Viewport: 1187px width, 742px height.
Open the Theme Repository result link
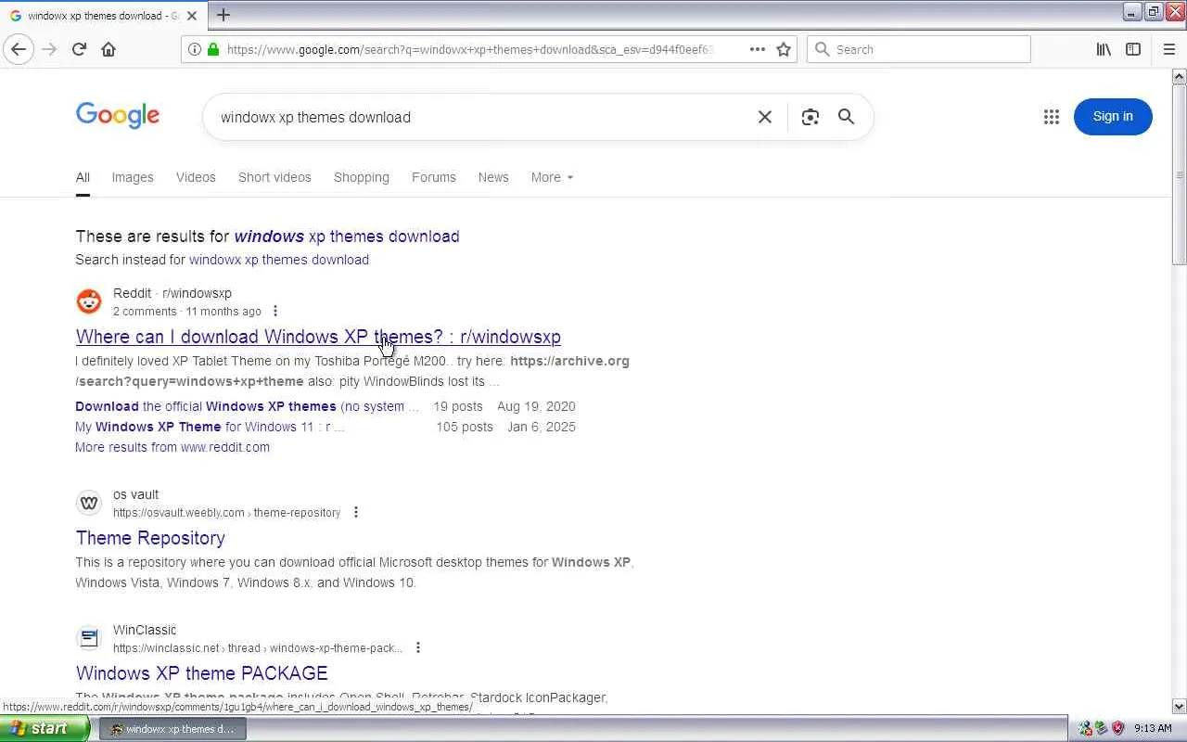[150, 538]
